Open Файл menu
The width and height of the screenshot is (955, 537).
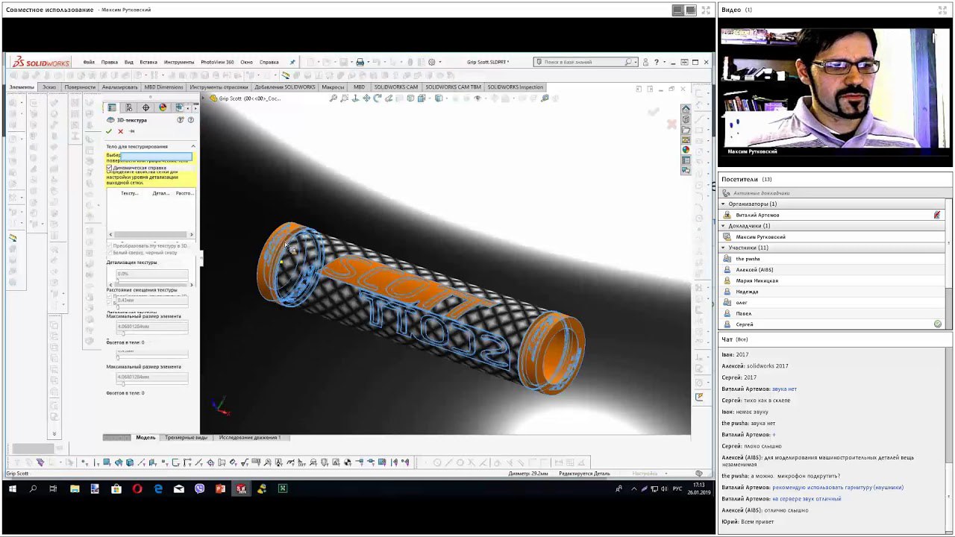(x=89, y=62)
